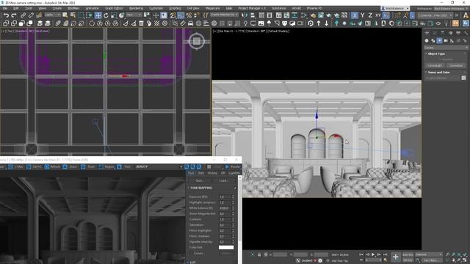Image resolution: width=470 pixels, height=264 pixels.
Task: Click the zoom magnifier navigation icon
Action: point(447,254)
